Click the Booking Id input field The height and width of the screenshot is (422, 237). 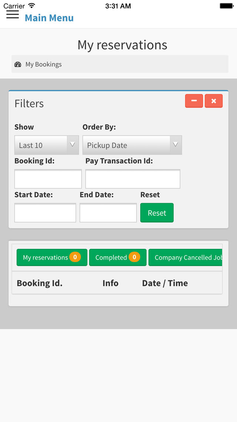[x=48, y=179]
